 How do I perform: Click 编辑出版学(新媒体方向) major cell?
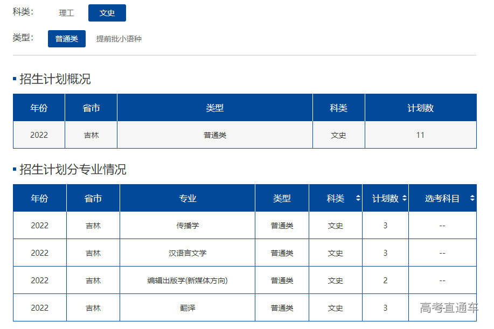tap(187, 281)
